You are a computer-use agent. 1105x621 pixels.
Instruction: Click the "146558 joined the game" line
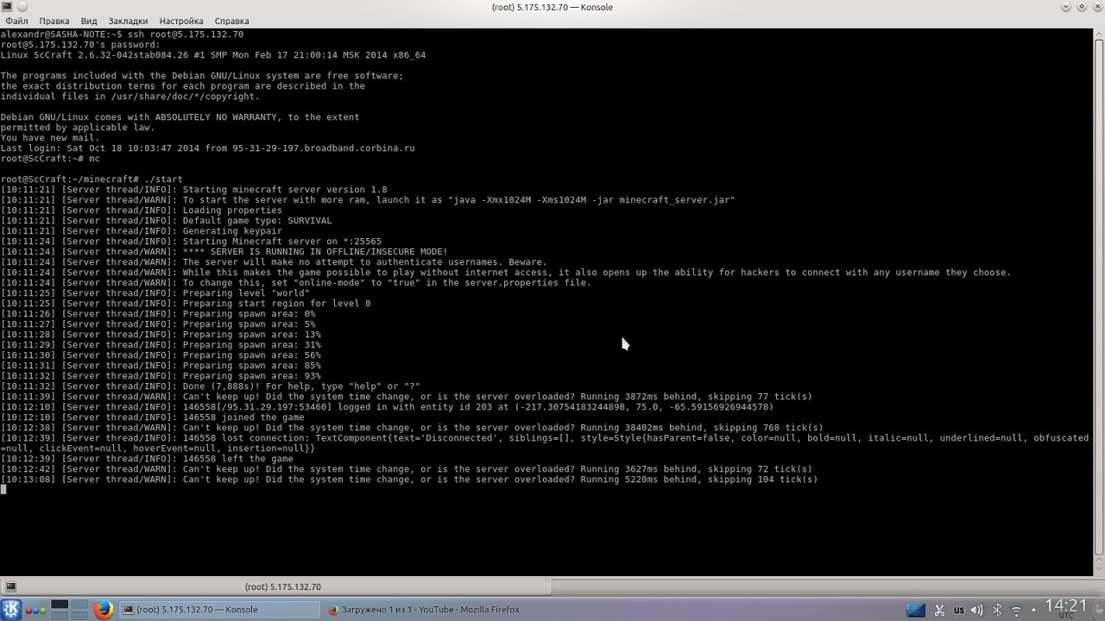point(243,417)
